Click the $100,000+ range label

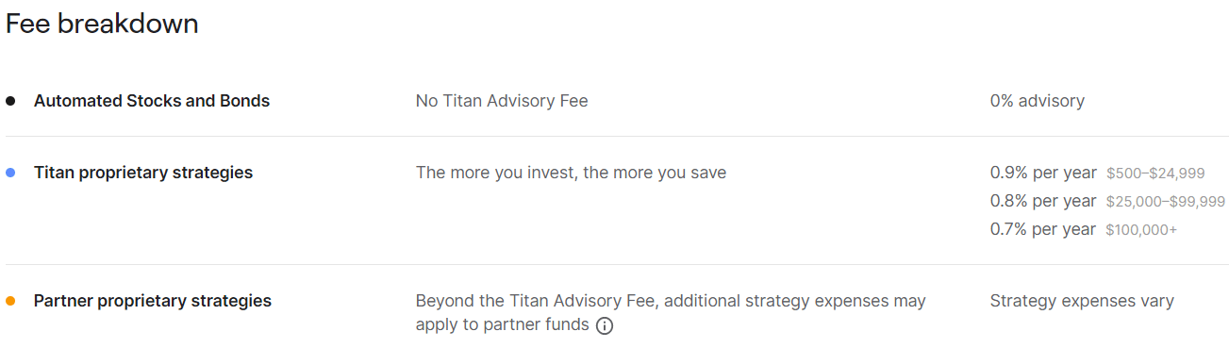click(1141, 230)
